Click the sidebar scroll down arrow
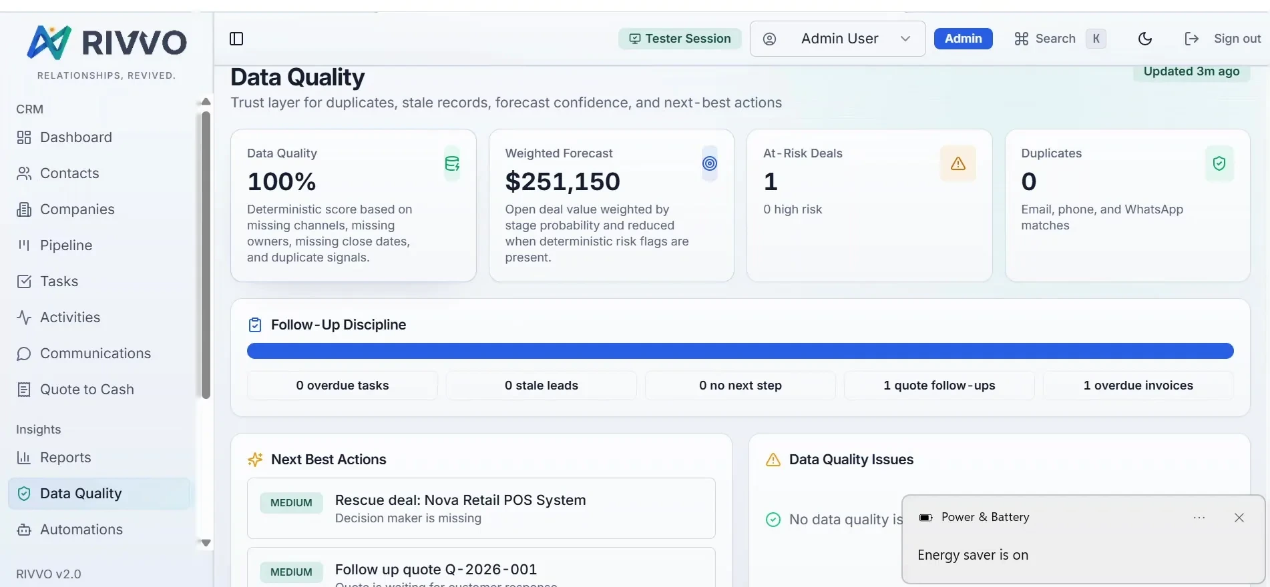1270x587 pixels. tap(206, 543)
